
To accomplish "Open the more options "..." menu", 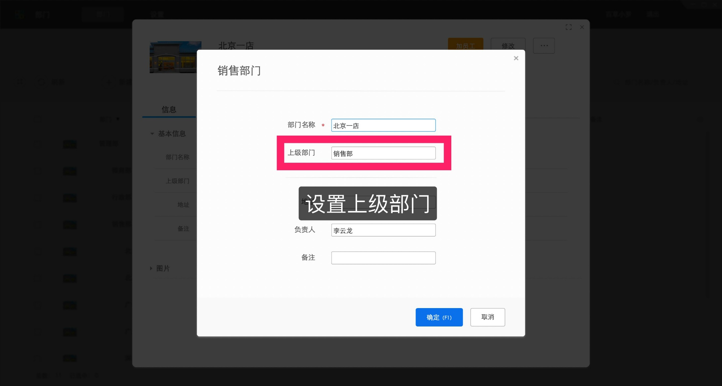I will click(x=544, y=45).
